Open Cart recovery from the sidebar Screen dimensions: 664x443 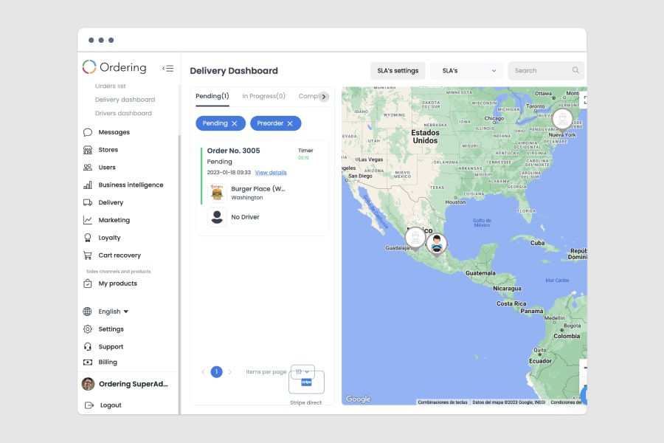(x=120, y=255)
